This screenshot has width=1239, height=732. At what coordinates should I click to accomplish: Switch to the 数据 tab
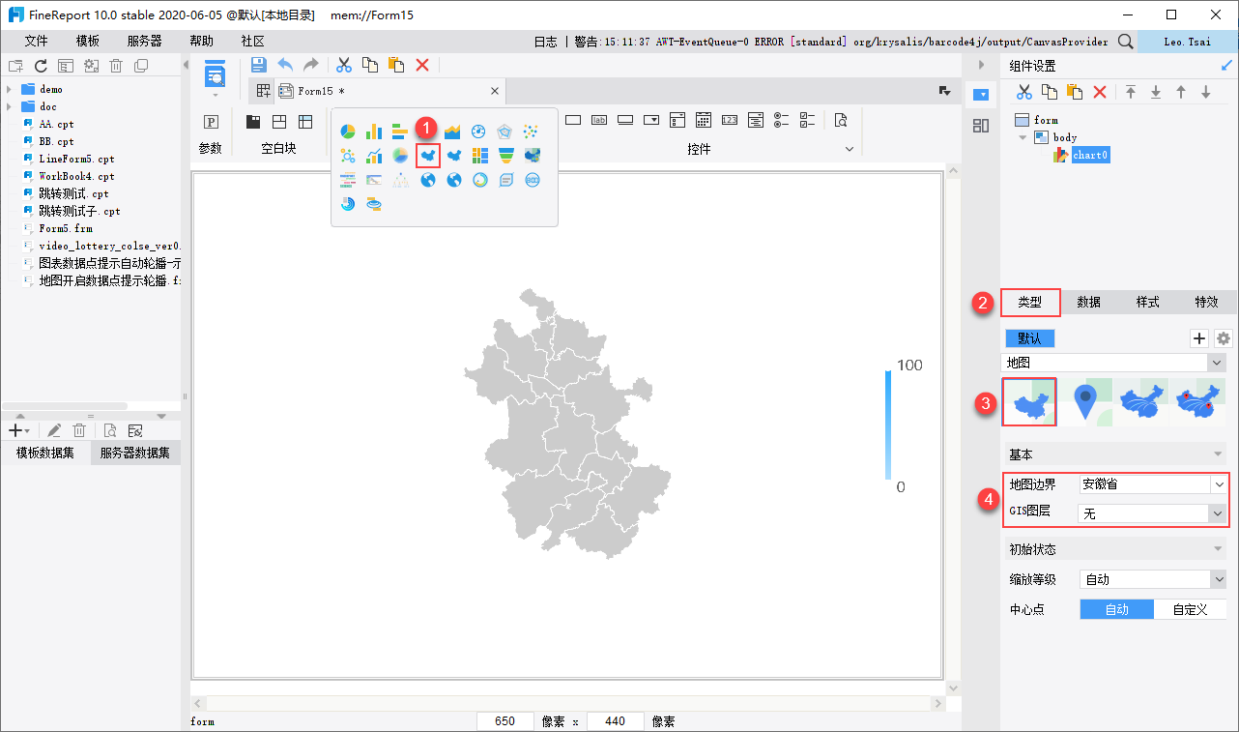tap(1088, 302)
